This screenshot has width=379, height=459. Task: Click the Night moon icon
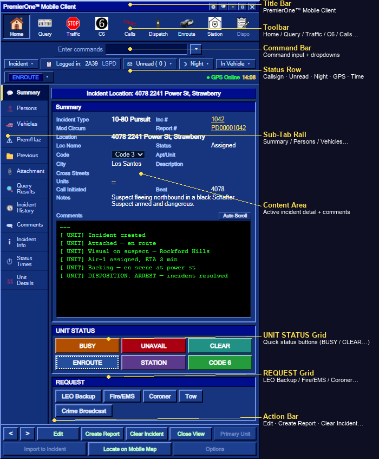pos(185,64)
